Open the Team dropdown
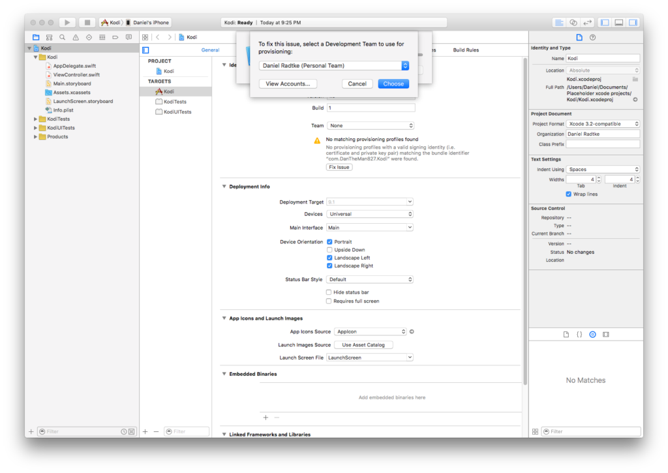The height and width of the screenshot is (473, 668). point(370,125)
